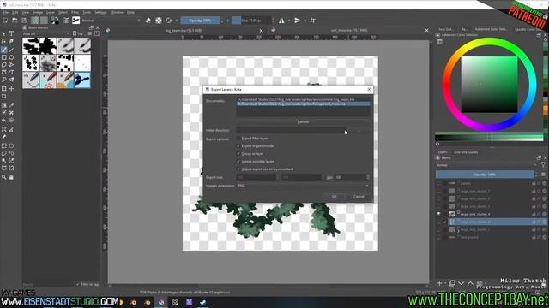The image size is (549, 308).
Task: Select the Rectangle shape tool
Action: tap(3, 57)
